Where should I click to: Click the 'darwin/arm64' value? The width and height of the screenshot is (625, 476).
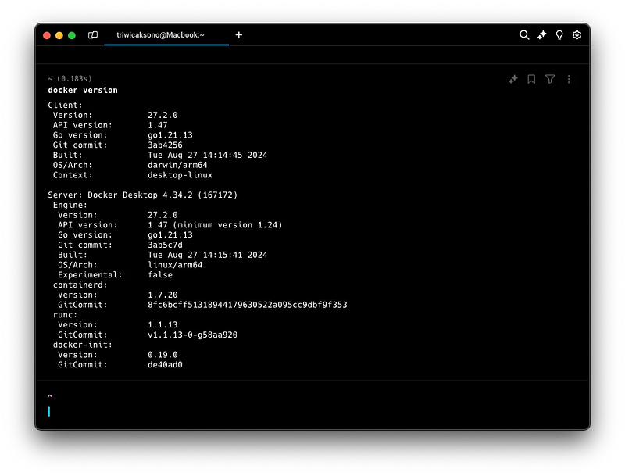177,165
